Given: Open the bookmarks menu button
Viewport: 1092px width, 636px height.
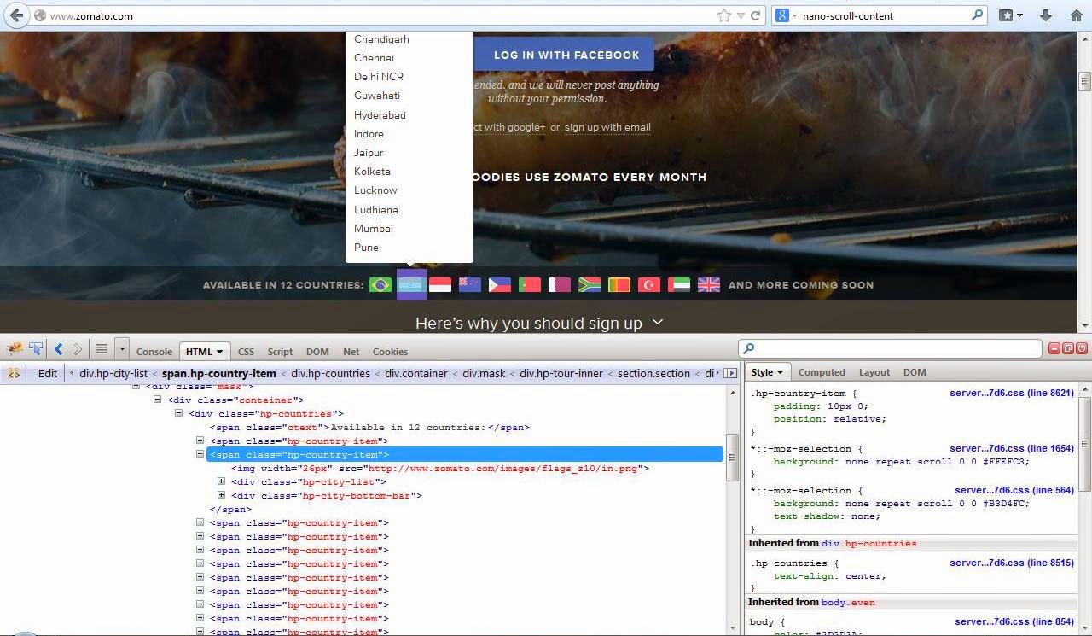Looking at the screenshot, I should coord(1011,15).
